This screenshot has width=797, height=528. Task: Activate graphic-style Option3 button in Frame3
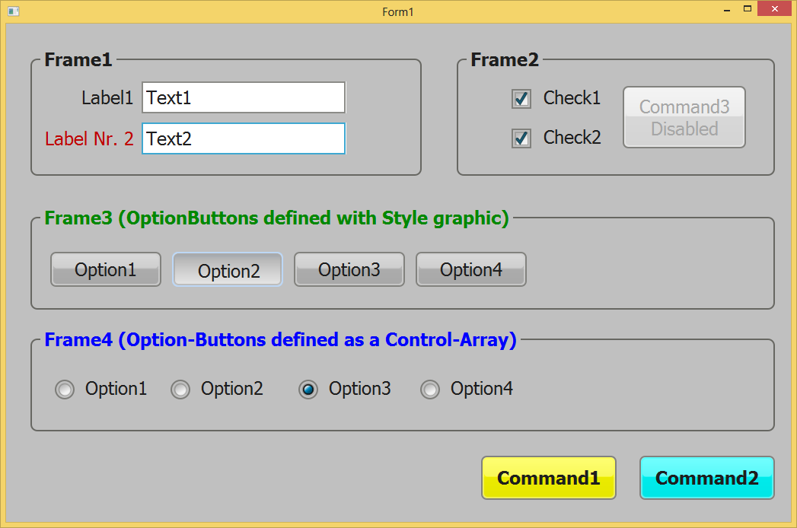tap(349, 269)
